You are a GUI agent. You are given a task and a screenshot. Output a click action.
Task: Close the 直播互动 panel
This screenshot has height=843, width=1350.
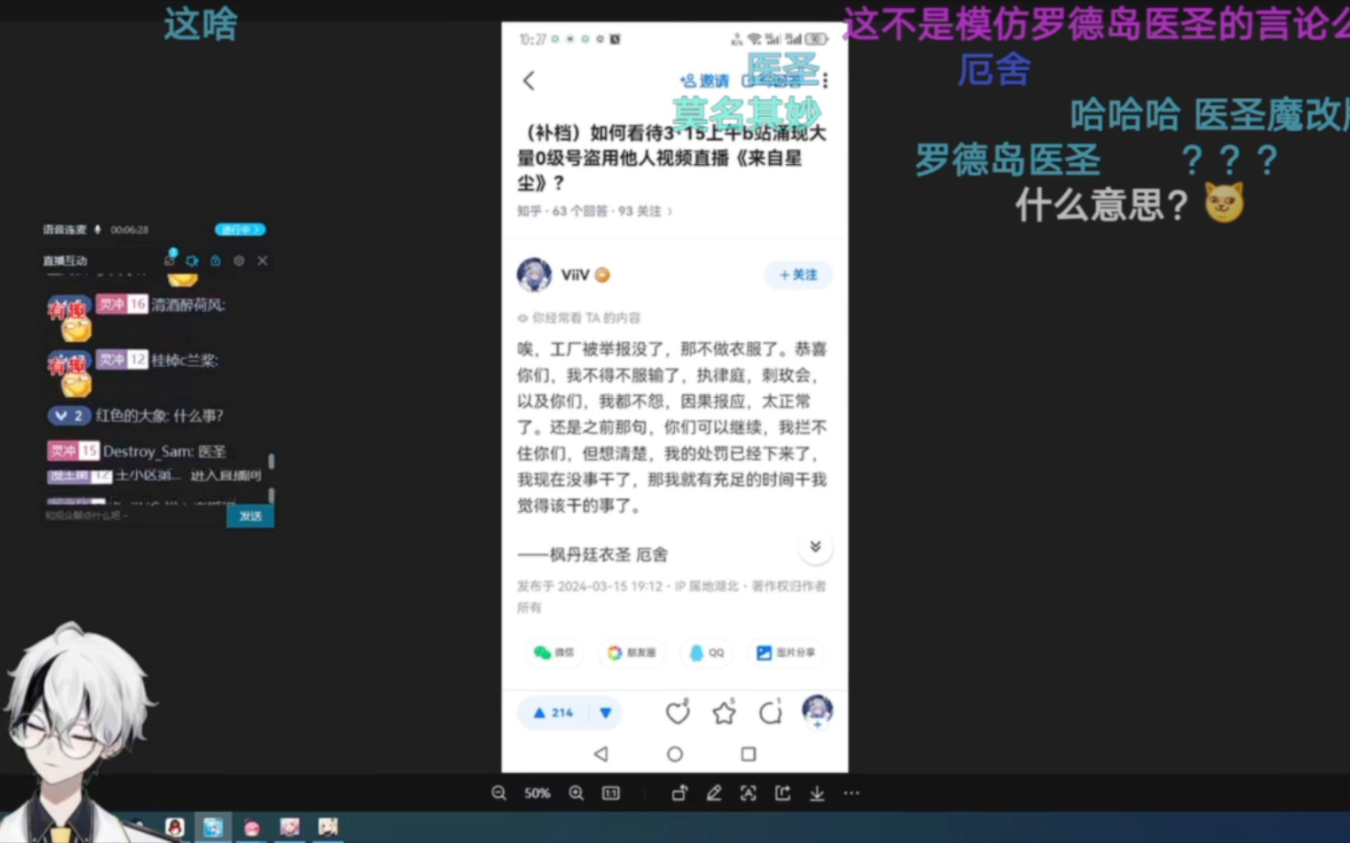point(262,261)
